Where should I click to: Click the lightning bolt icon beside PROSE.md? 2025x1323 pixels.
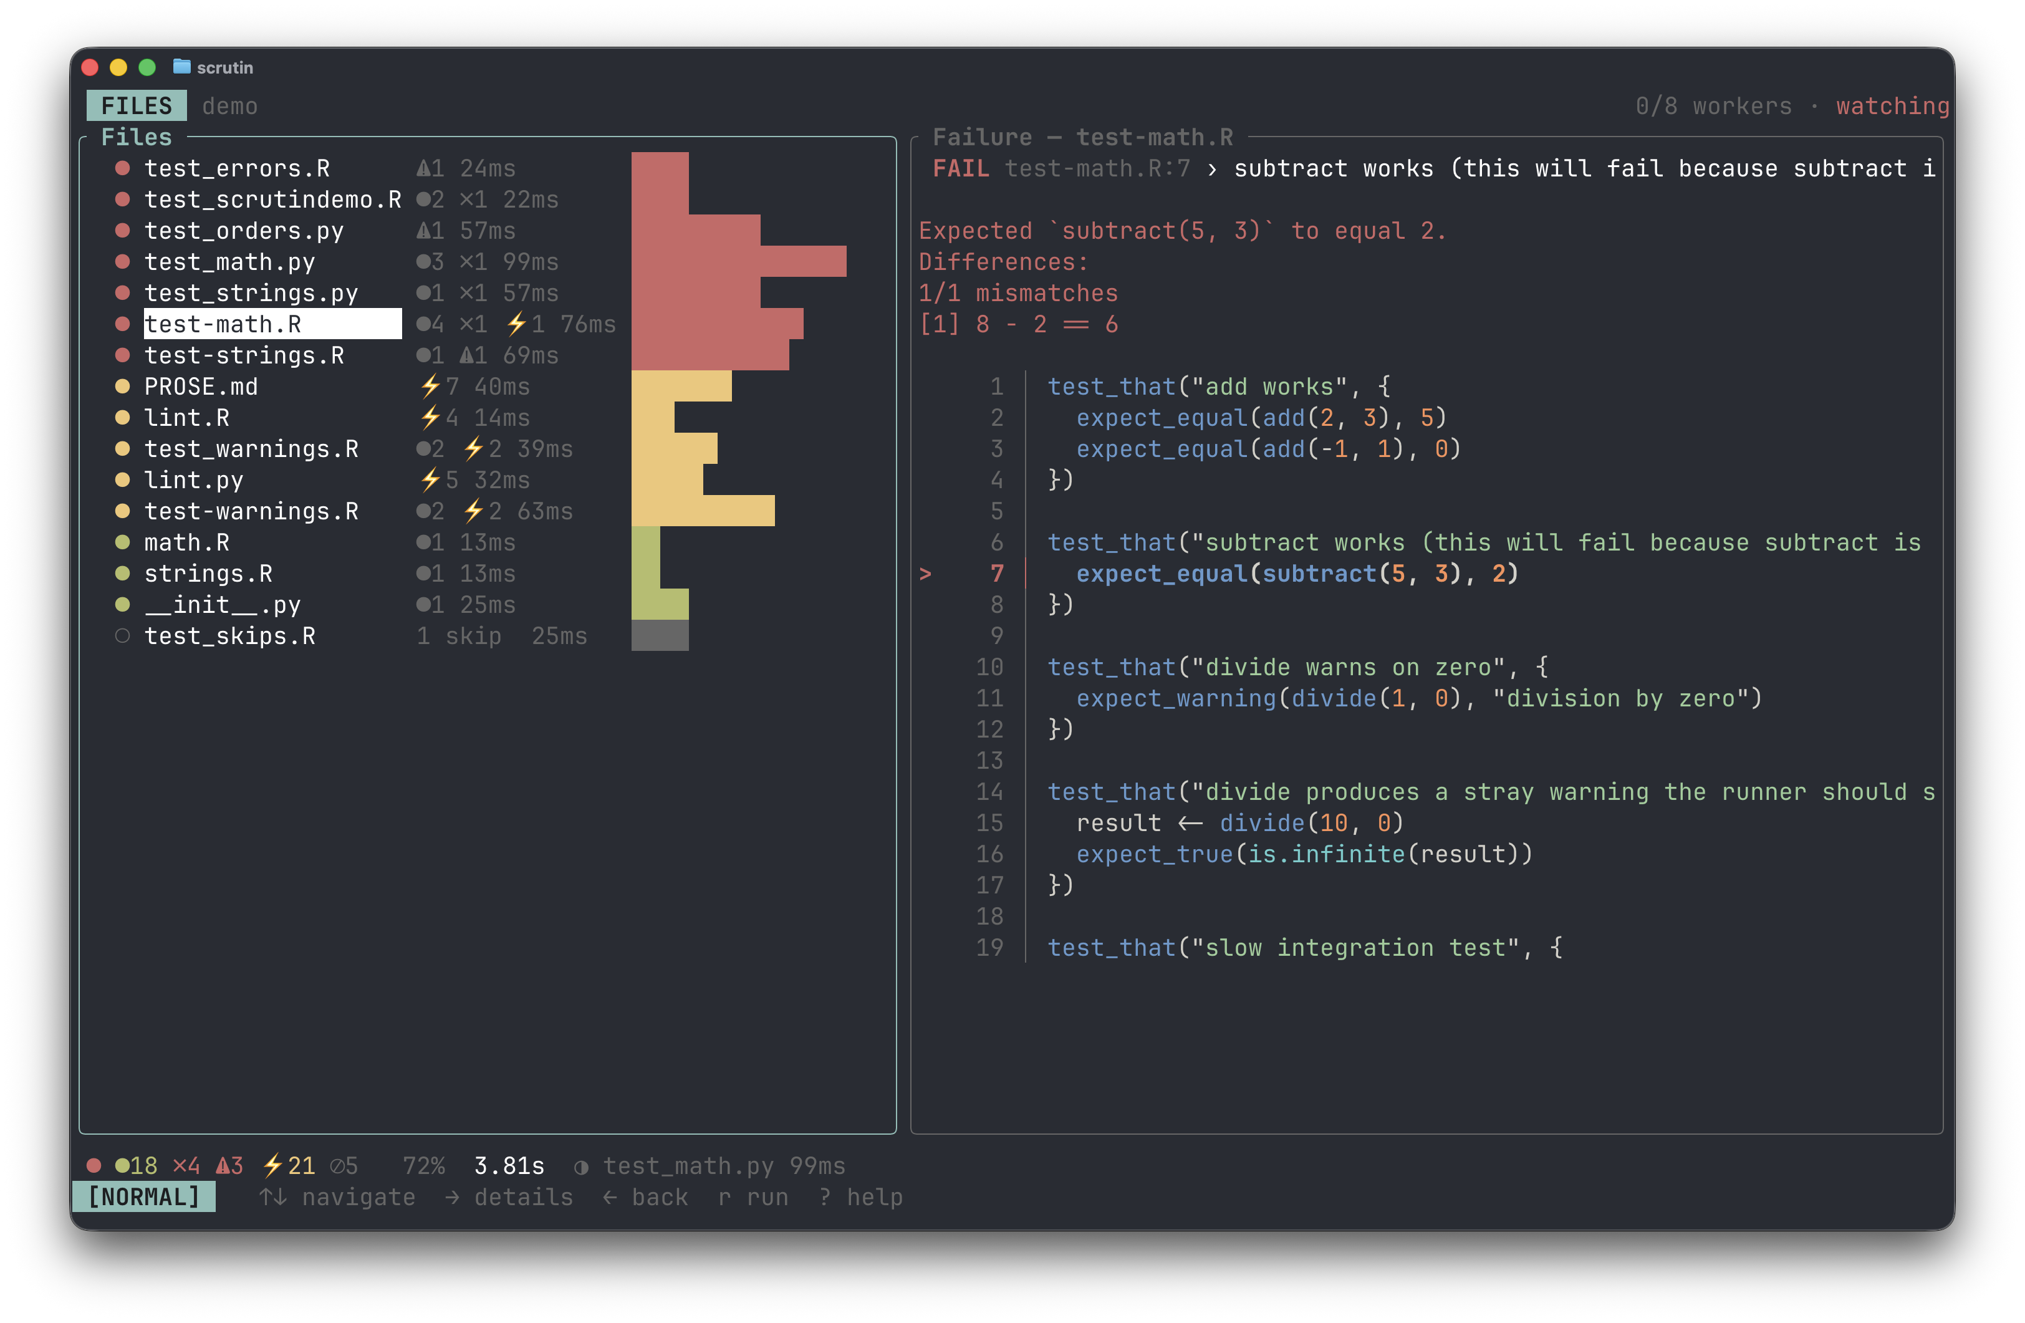(x=431, y=387)
